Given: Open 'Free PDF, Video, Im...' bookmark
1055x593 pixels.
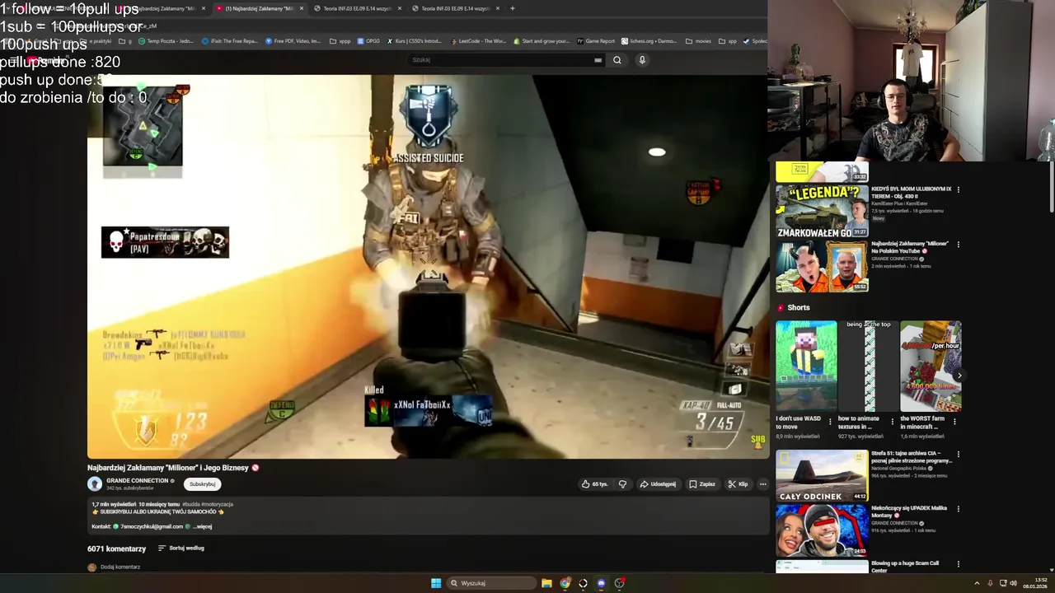Looking at the screenshot, I should point(293,41).
